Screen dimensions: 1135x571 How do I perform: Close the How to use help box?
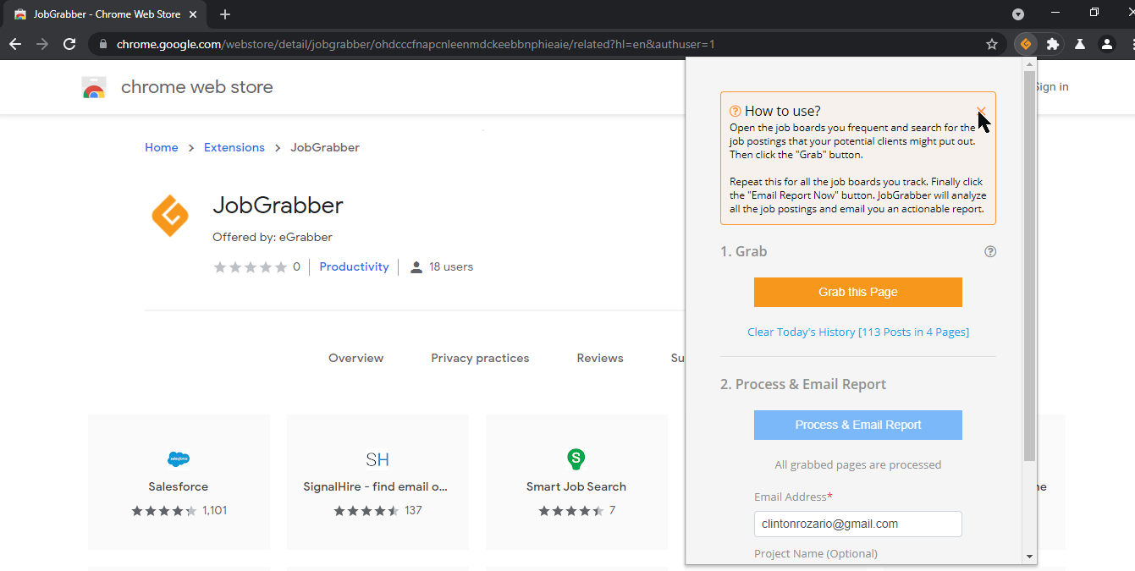coord(981,111)
